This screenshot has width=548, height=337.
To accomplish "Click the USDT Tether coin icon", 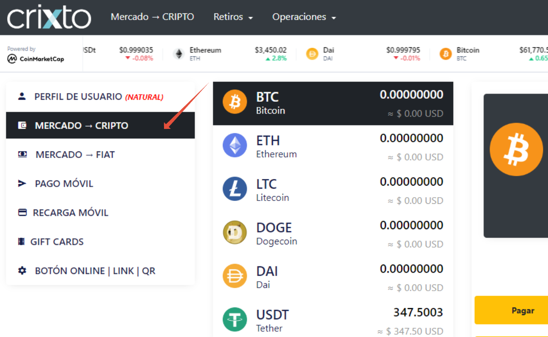I will pos(235,319).
